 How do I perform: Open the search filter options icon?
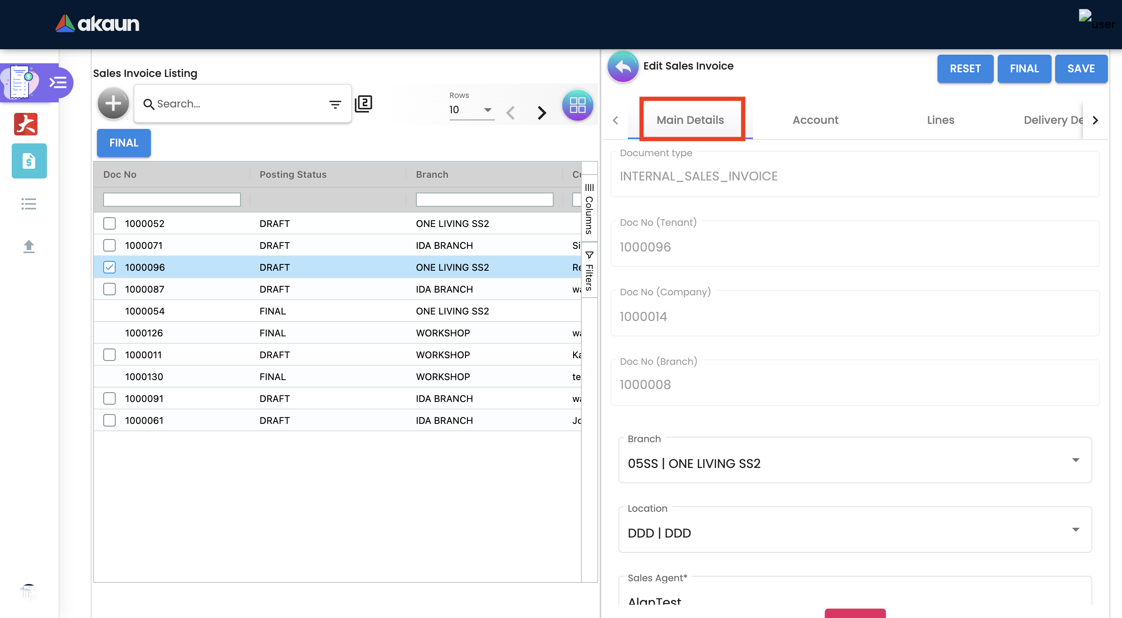[x=335, y=104]
